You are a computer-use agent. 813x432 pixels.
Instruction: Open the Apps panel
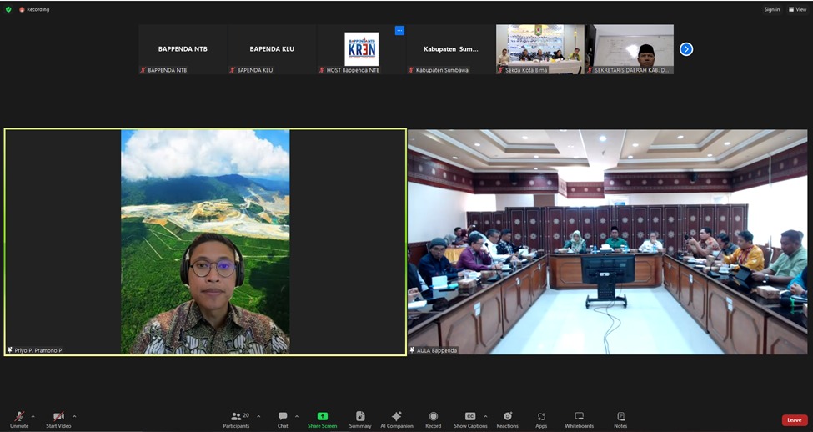(541, 419)
